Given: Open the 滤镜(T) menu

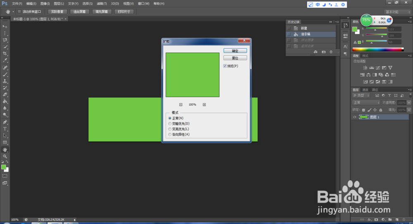Looking at the screenshot, I should [102, 4].
